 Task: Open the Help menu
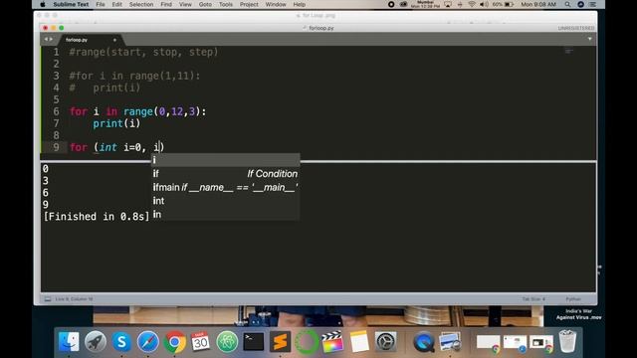point(299,4)
